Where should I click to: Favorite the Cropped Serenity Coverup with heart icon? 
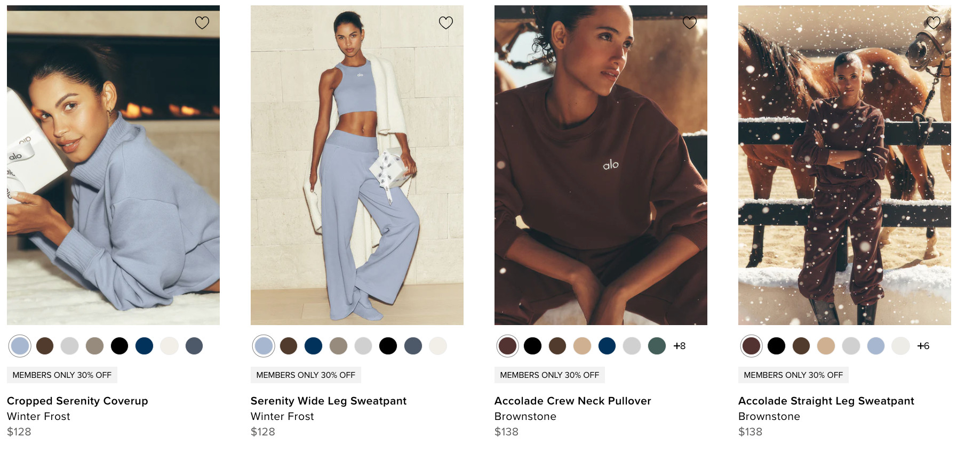click(202, 22)
